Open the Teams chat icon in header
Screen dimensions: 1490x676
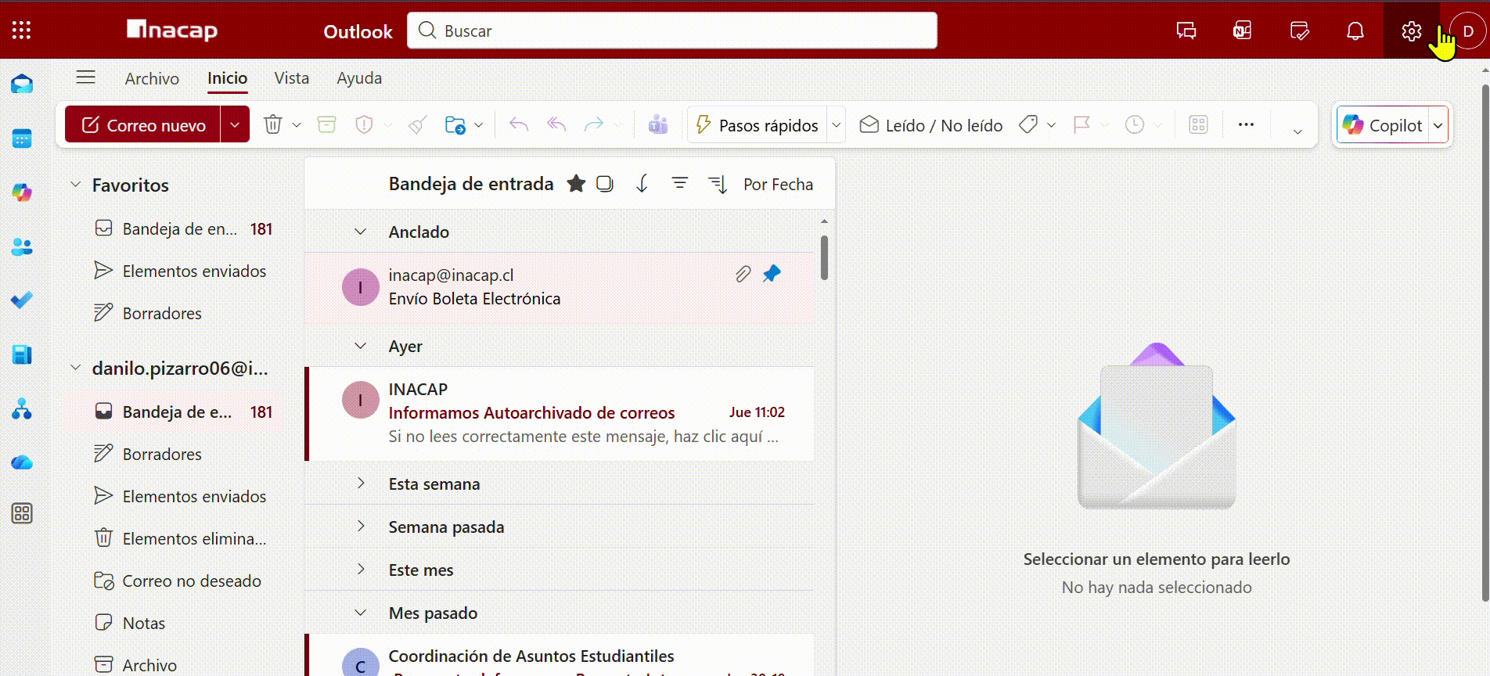pos(1186,31)
